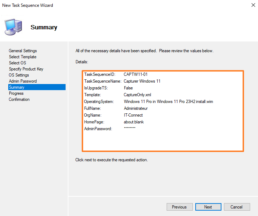Click the masked AdminPassword value

tap(129, 129)
